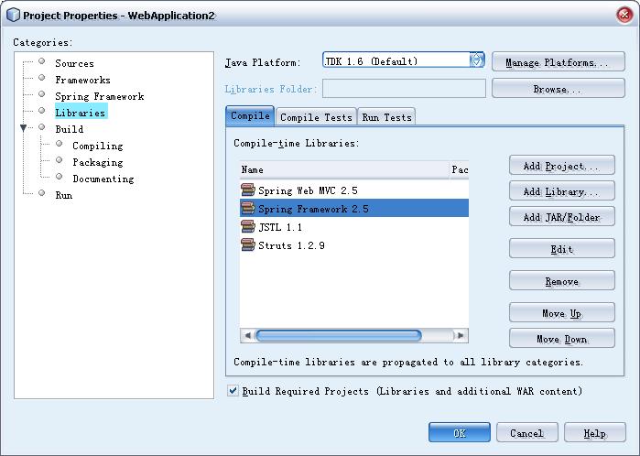Click the Pac column header
The image size is (640, 456).
pos(459,169)
